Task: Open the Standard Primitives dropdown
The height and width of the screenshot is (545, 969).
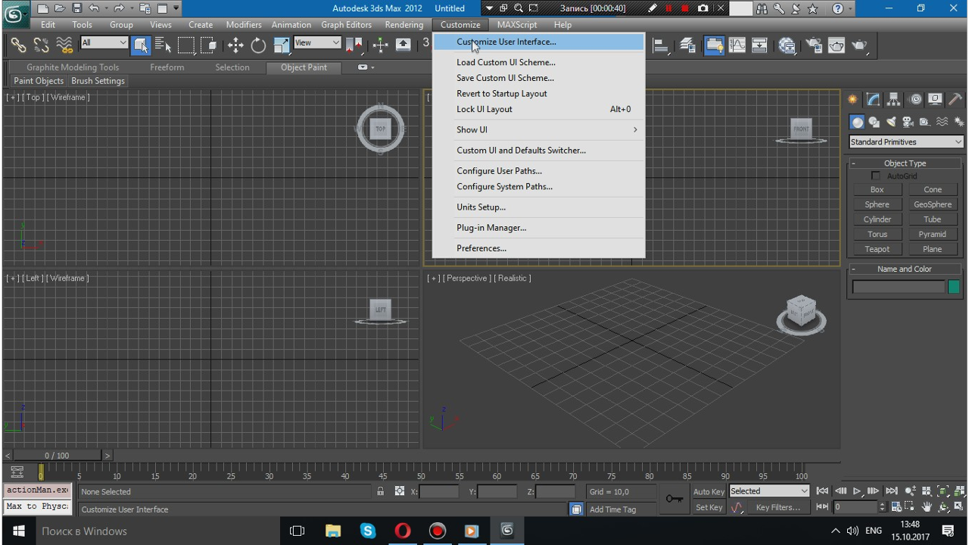Action: (x=905, y=142)
